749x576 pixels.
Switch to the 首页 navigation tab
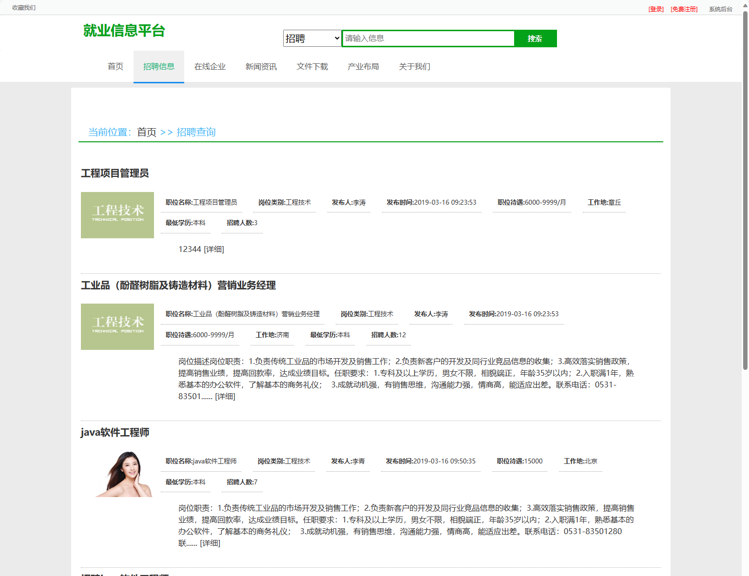(115, 66)
